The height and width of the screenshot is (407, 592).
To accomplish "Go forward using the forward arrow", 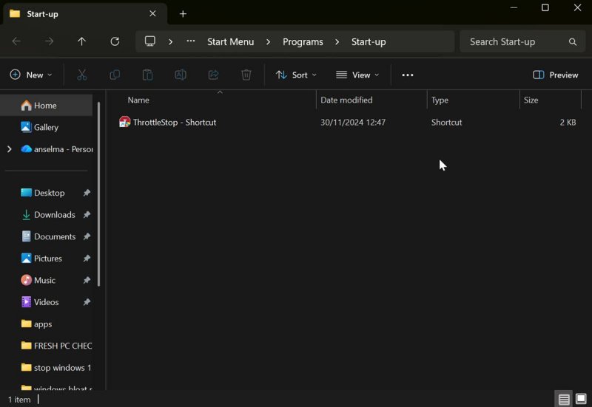I will [x=49, y=41].
